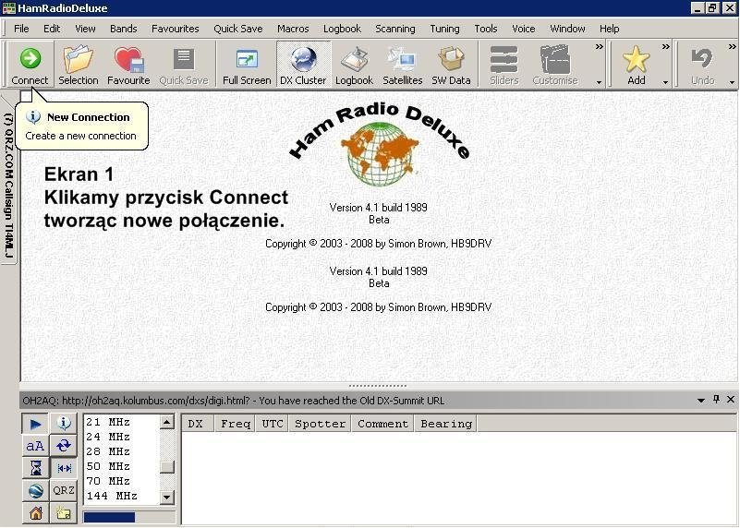Click the band list scrollbar thumb
The image size is (740, 528).
(166, 467)
